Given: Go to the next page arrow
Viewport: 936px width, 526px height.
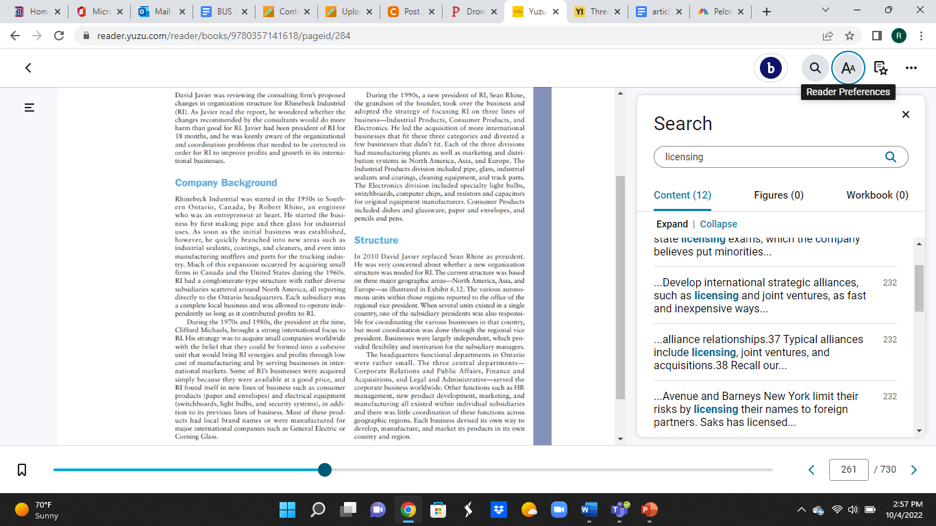Looking at the screenshot, I should [x=913, y=470].
